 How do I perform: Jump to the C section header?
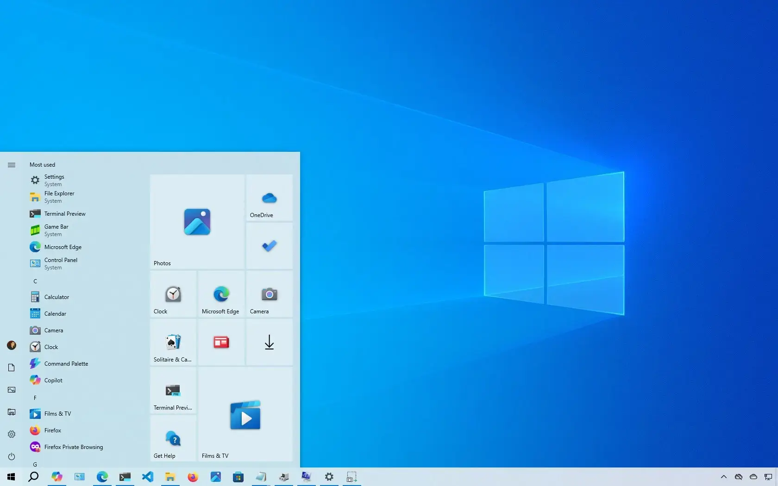[35, 281]
